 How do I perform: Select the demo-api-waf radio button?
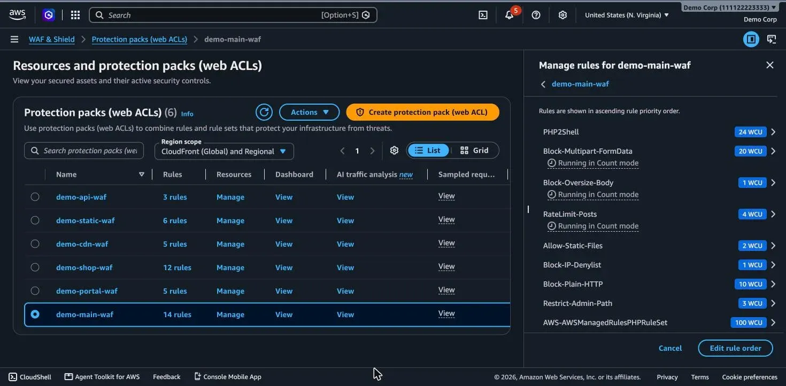point(35,196)
